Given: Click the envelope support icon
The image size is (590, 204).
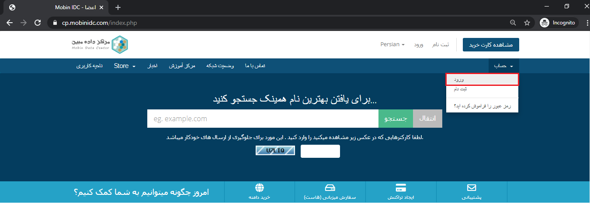Looking at the screenshot, I should coord(472,188).
